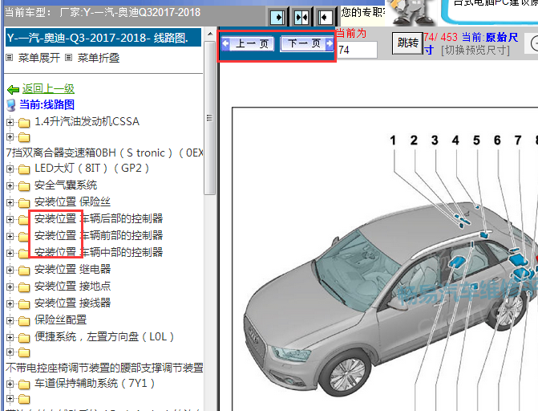Expand the 安装位置 保险丝 folder

tap(10, 202)
